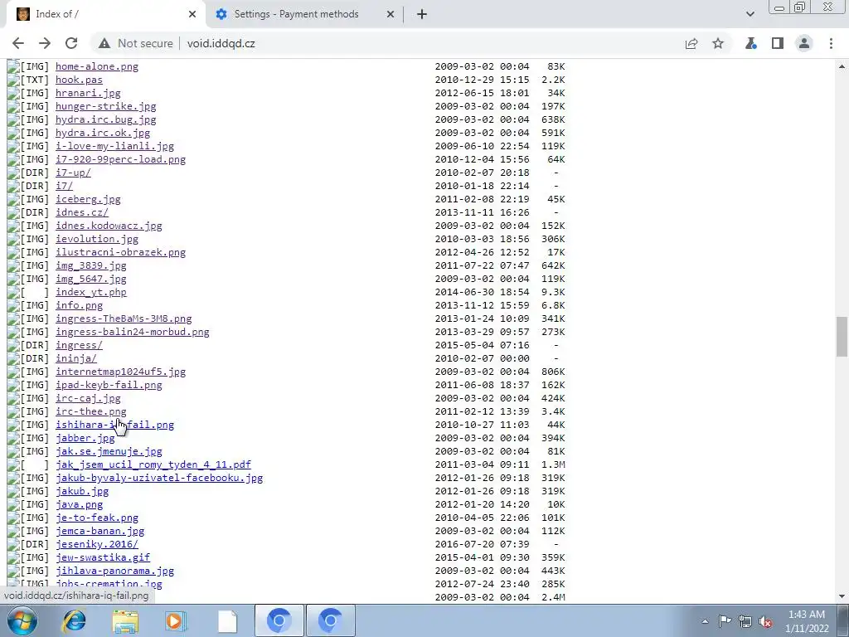The width and height of the screenshot is (849, 637).
Task: Enter the i7-up/ directory
Action: coord(73,173)
